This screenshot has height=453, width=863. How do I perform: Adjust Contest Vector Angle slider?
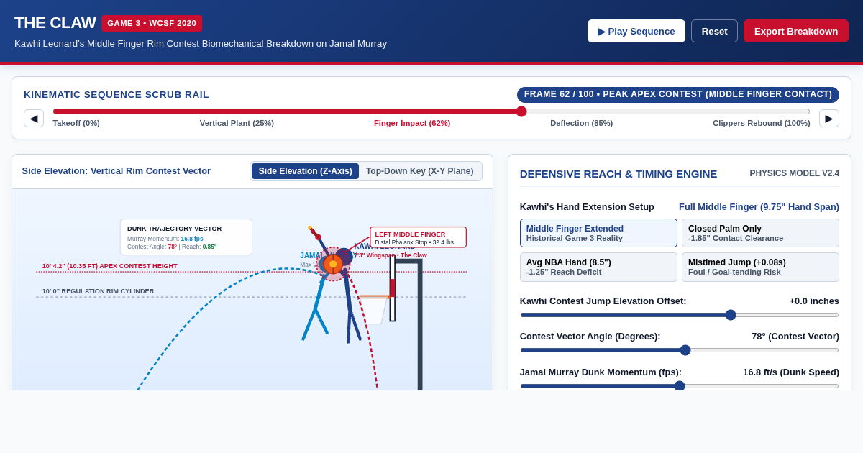[x=680, y=350]
